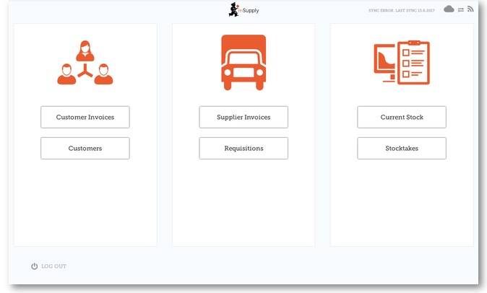This screenshot has height=293, width=487.
Task: Open Stocktakes
Action: click(x=402, y=148)
